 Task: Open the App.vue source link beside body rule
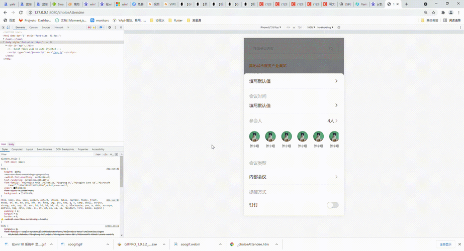[x=113, y=169]
